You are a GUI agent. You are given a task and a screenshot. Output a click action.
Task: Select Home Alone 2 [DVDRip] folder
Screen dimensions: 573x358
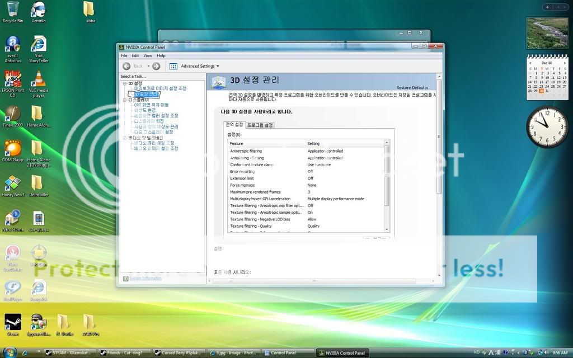39,153
